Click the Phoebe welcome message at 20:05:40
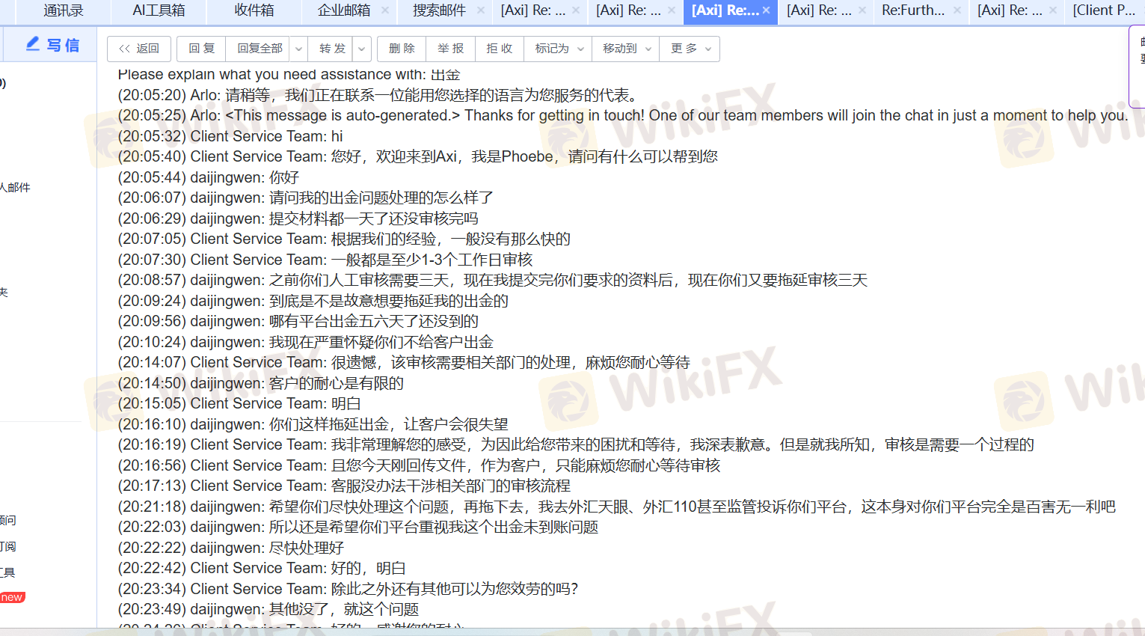 (x=418, y=156)
